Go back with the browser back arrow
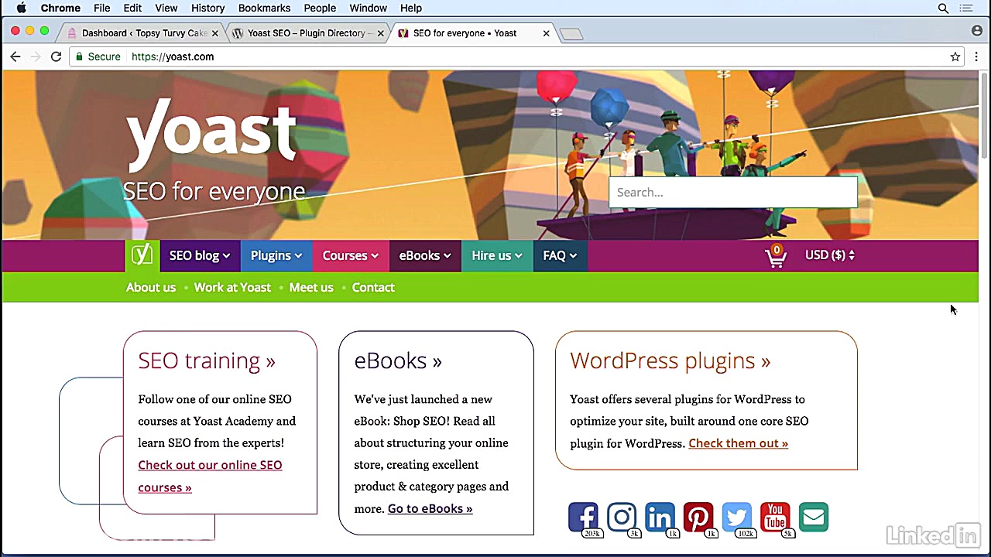This screenshot has width=991, height=557. 15,56
